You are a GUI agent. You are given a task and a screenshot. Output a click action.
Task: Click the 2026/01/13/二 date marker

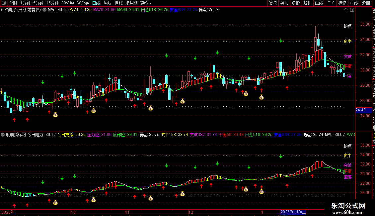[x=293, y=212]
